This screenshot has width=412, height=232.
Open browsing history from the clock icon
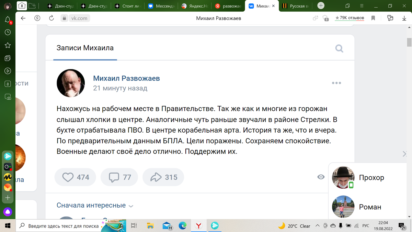[7, 32]
